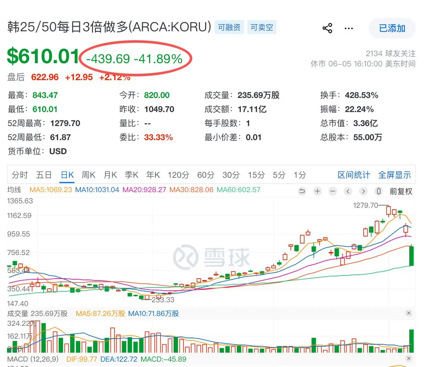Open 全屏显示 fullscreen chart
This screenshot has width=426, height=367.
click(394, 175)
